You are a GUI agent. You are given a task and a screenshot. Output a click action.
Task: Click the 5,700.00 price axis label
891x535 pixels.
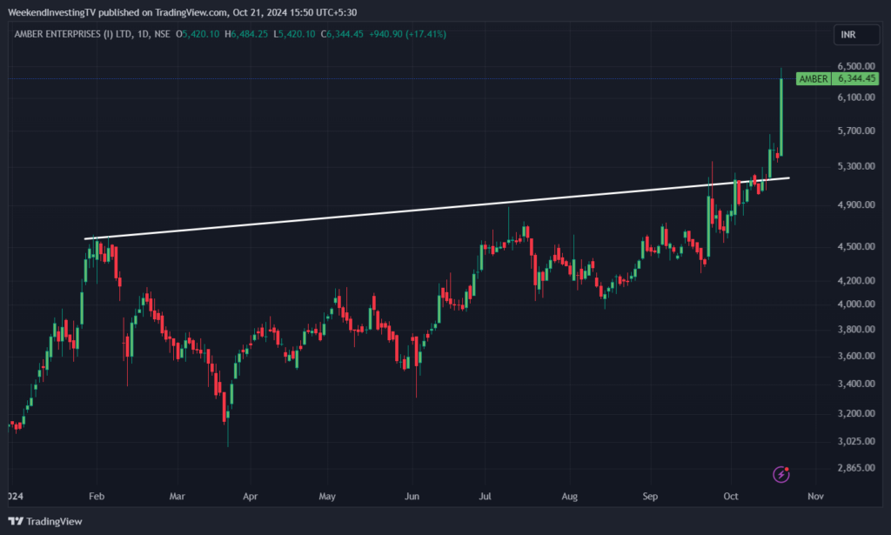tap(856, 130)
